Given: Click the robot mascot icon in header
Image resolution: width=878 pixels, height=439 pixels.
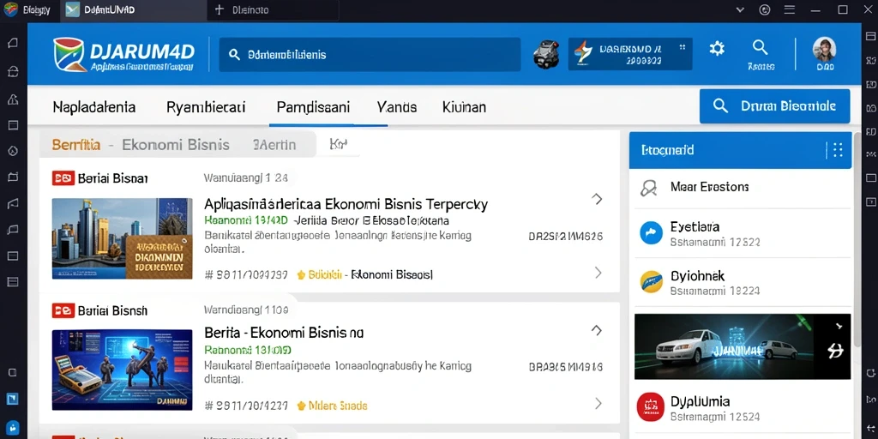Looking at the screenshot, I should pos(546,55).
